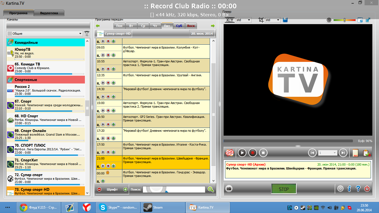The width and height of the screenshot is (379, 213).
Task: Click the alarm reminder icon at 00:00
Action: [x=107, y=173]
